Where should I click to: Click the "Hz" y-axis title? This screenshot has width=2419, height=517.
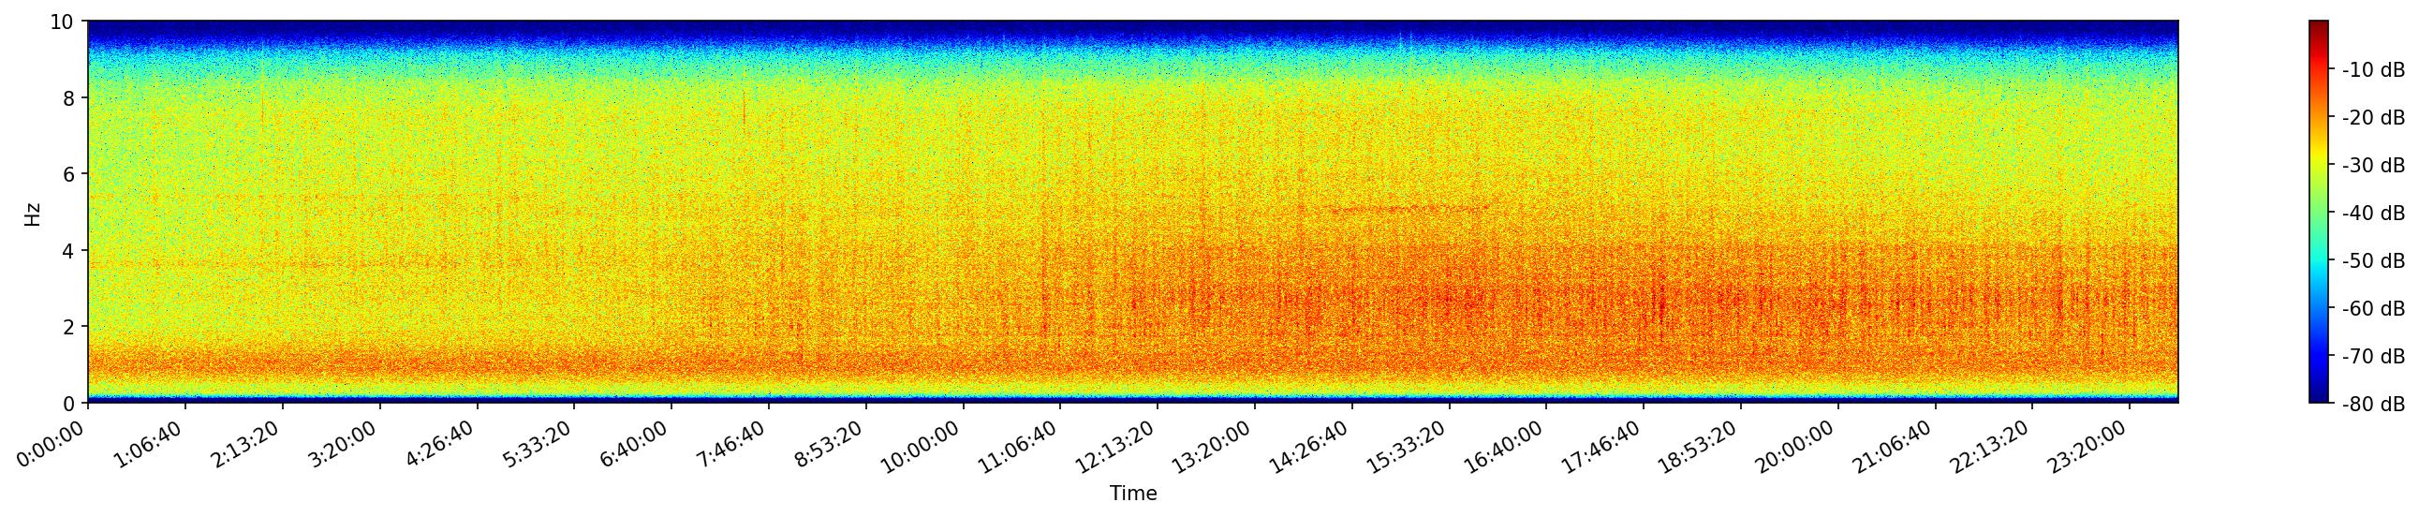(33, 213)
